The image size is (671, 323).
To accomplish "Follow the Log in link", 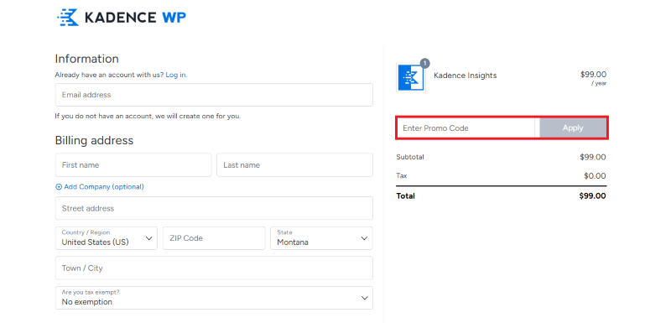I will tap(176, 75).
